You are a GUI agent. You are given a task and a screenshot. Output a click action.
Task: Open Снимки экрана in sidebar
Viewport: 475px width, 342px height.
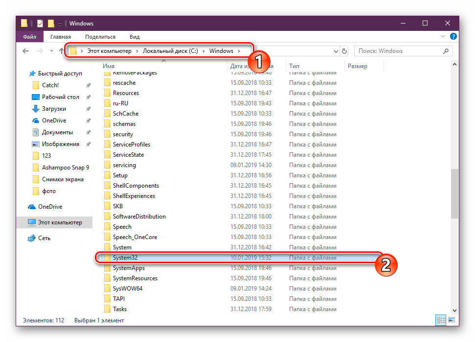click(x=63, y=179)
